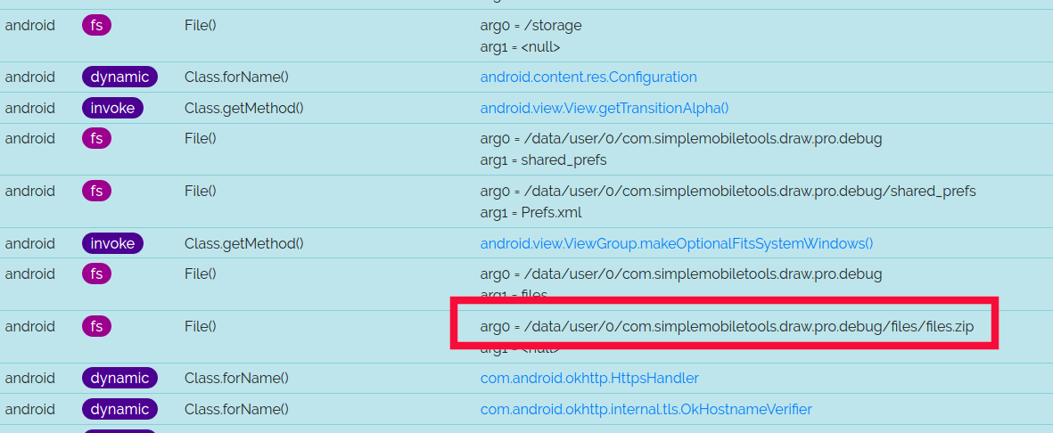The image size is (1053, 433).
Task: Open the OkHostnameVerifier class link
Action: (646, 410)
